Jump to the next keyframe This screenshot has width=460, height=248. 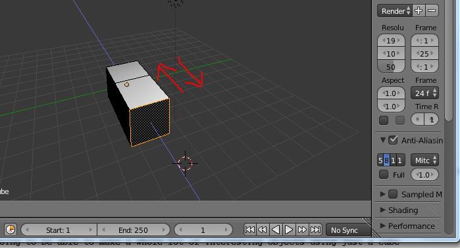click(x=302, y=230)
